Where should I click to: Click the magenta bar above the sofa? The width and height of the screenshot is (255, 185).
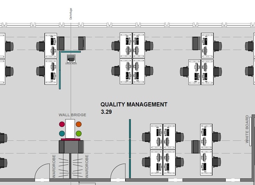[x=70, y=139]
